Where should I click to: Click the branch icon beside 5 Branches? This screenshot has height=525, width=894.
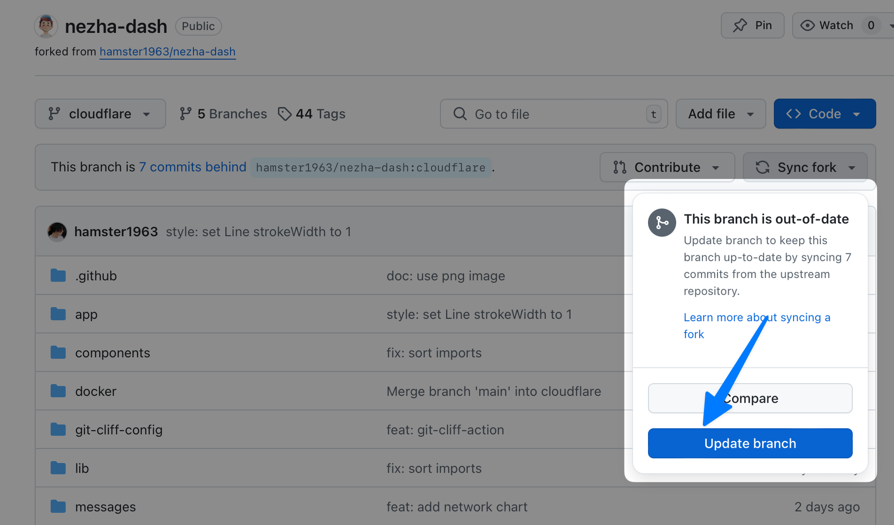[185, 114]
